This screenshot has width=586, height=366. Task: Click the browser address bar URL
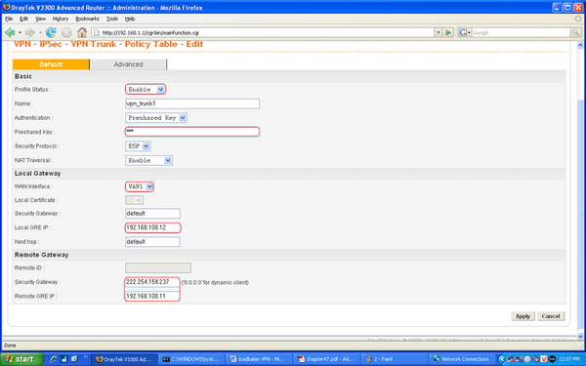tap(262, 32)
